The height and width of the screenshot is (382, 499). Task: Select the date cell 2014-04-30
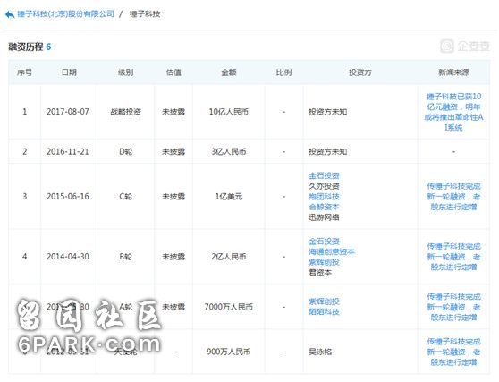(x=68, y=257)
